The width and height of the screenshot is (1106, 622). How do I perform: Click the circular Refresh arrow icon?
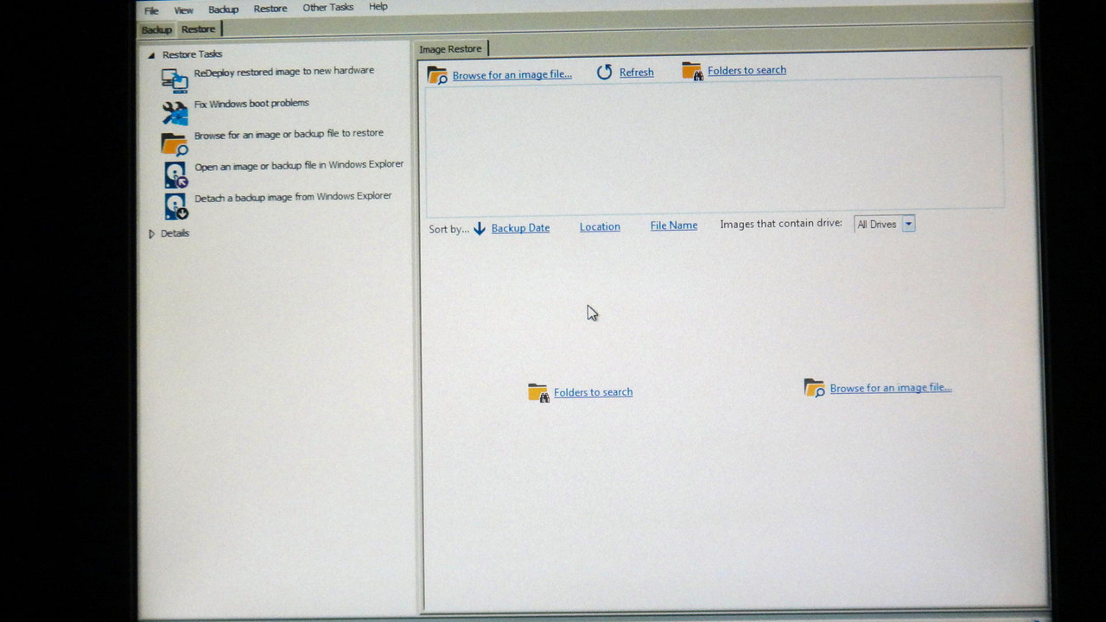(x=604, y=73)
